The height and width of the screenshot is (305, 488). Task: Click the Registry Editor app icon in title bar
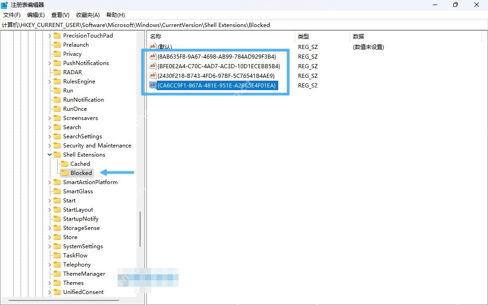pos(5,5)
